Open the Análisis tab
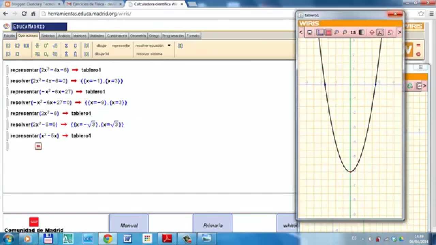This screenshot has width=436, height=245. (x=64, y=36)
